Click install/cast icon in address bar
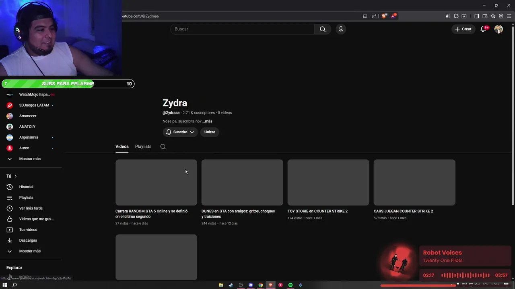 (365, 16)
